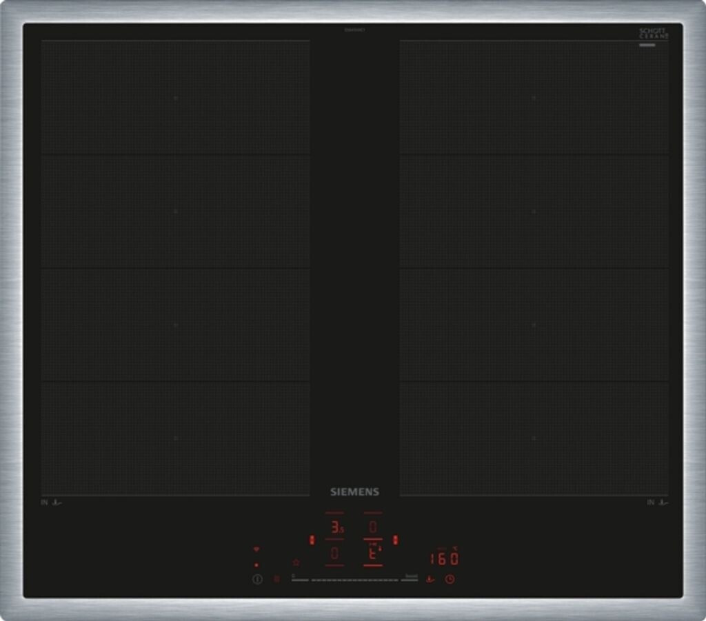Select the star favorites icon
The width and height of the screenshot is (706, 621).
[296, 562]
